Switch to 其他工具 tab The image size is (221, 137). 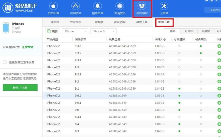click(x=142, y=22)
